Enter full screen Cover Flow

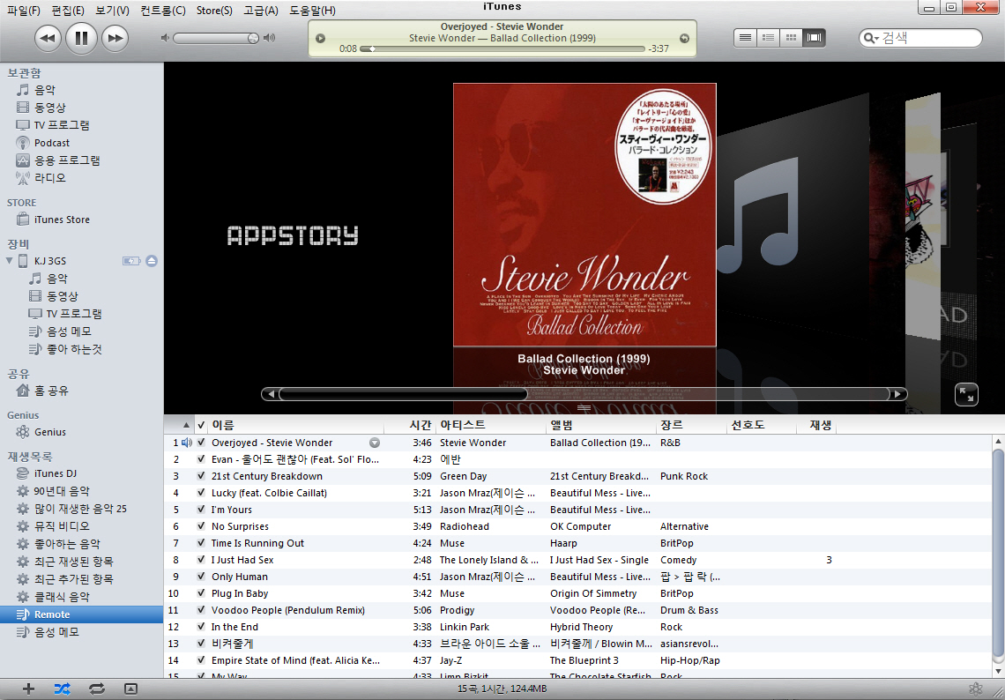(x=966, y=395)
